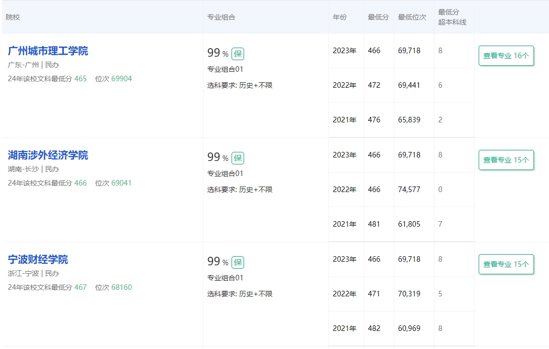549x349 pixels.
Task: Select the 年份 column header
Action: pos(340,17)
